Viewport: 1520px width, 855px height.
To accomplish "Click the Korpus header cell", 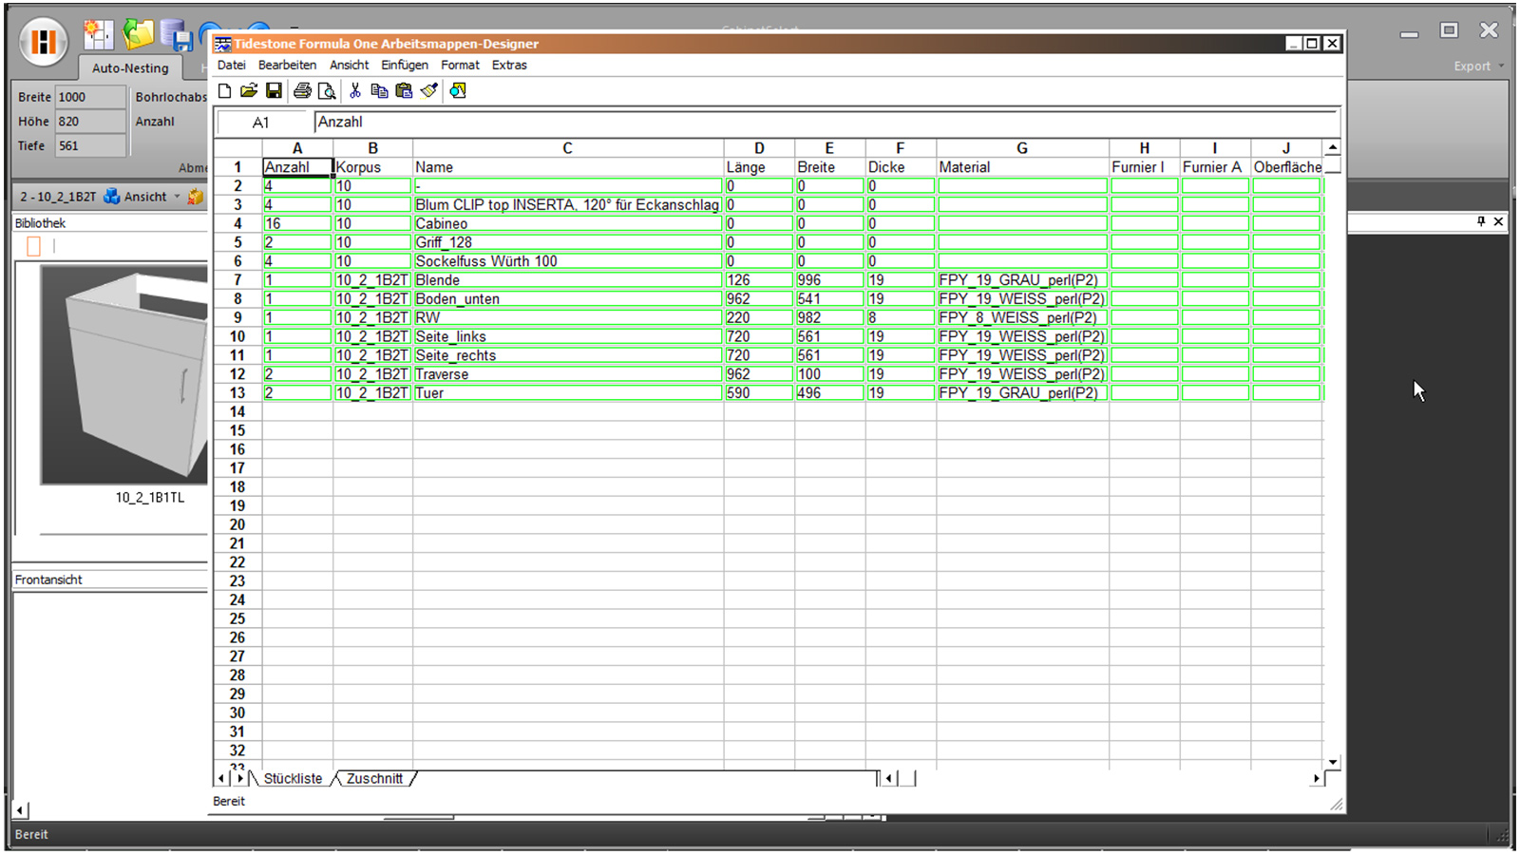I will point(372,167).
